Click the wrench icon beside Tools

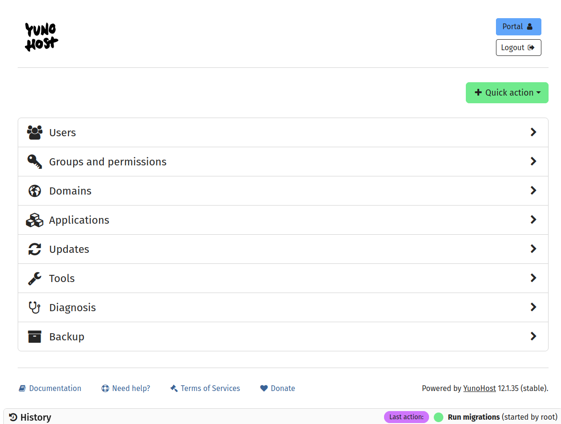coord(34,278)
